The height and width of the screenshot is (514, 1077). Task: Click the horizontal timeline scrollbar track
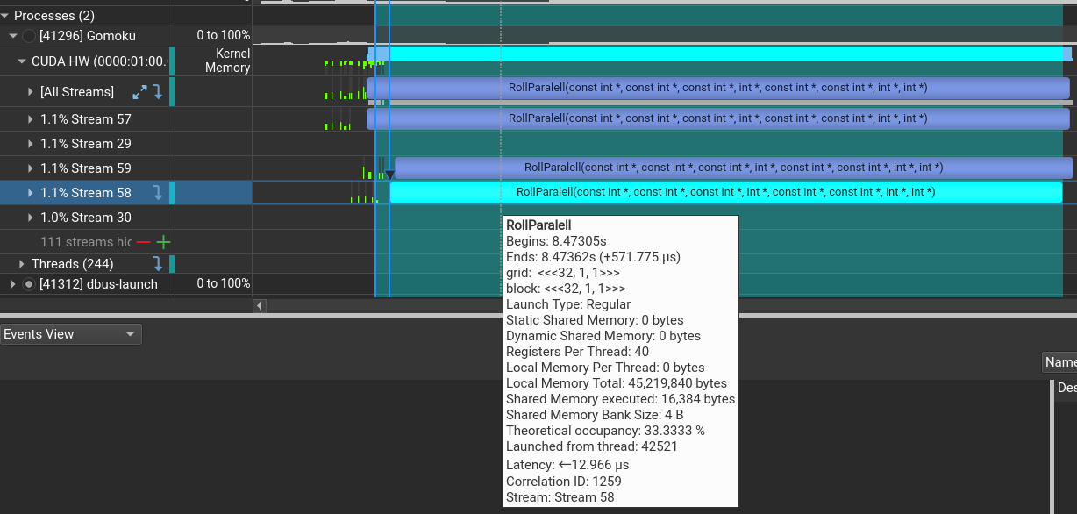[x=667, y=305]
